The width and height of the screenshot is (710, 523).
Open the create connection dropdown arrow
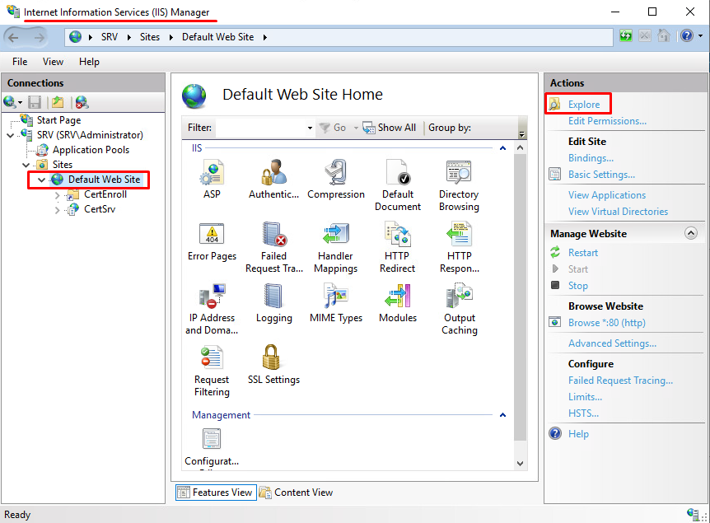pos(21,103)
